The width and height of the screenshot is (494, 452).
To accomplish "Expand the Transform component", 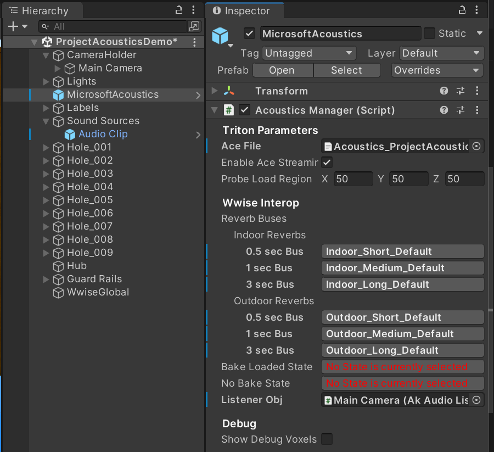I will [x=215, y=91].
